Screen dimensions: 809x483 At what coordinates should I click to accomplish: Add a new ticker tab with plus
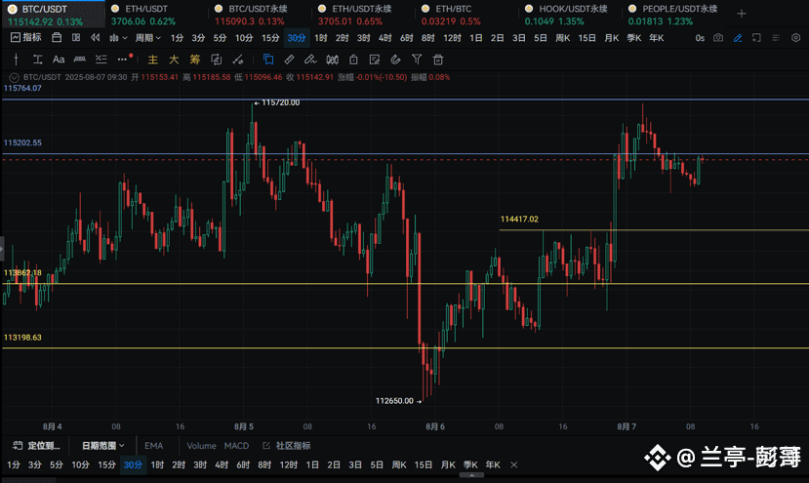[x=742, y=14]
